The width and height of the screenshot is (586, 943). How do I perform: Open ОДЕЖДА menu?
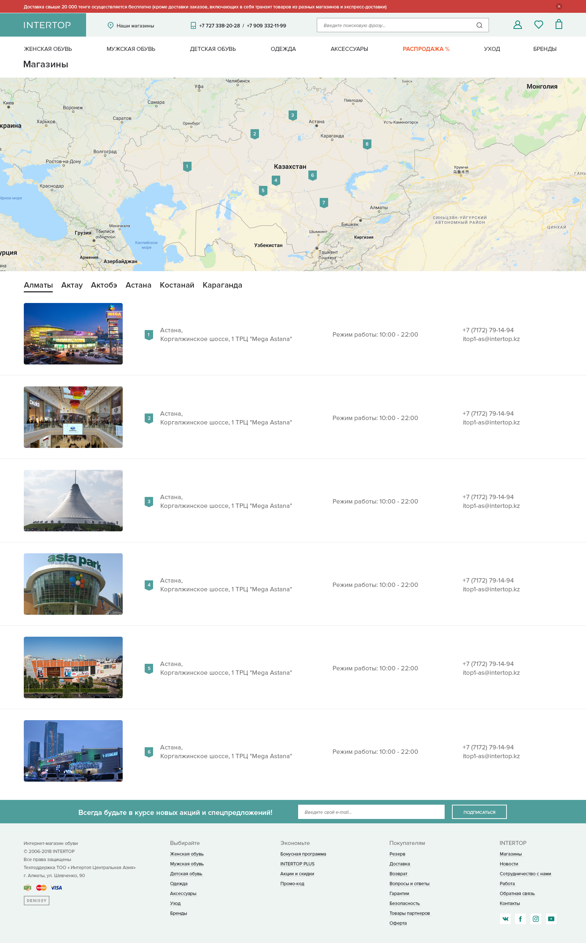(x=283, y=49)
